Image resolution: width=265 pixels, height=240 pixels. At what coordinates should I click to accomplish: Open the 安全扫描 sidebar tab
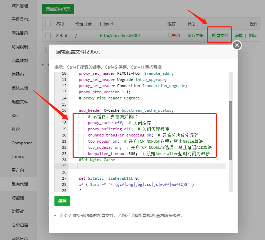(x=20, y=225)
